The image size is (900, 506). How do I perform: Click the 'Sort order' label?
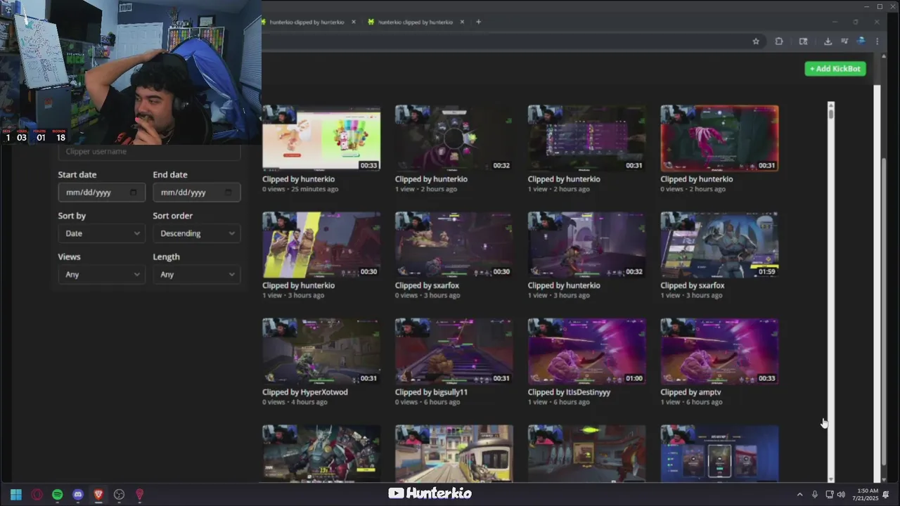pyautogui.click(x=172, y=216)
